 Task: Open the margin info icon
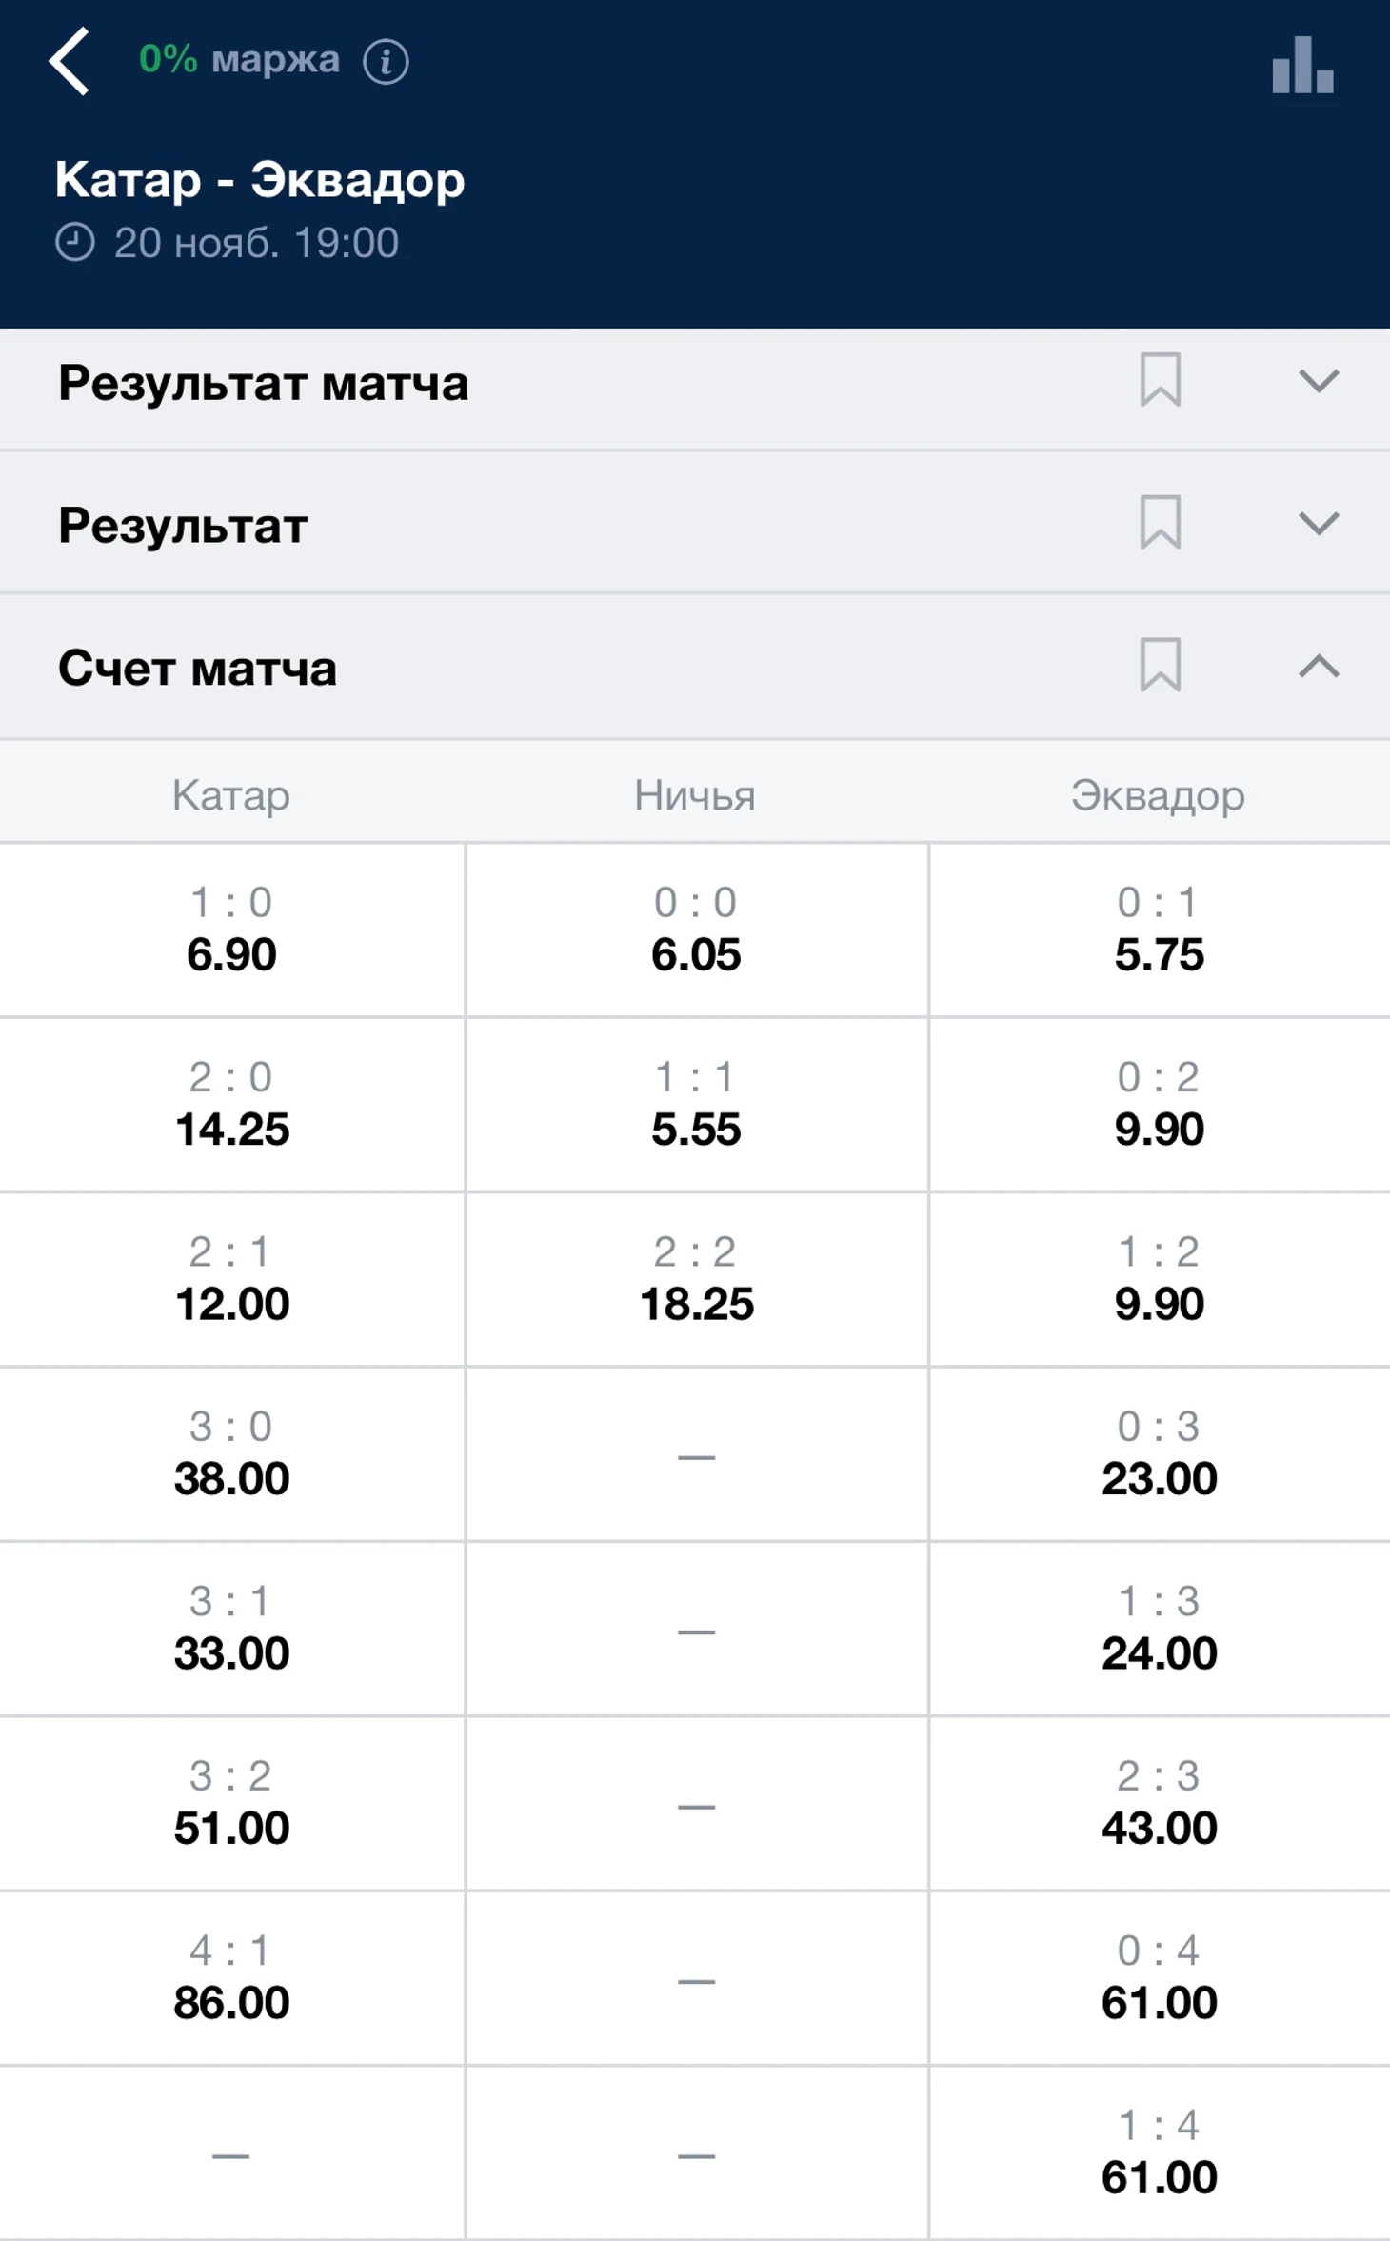click(386, 62)
